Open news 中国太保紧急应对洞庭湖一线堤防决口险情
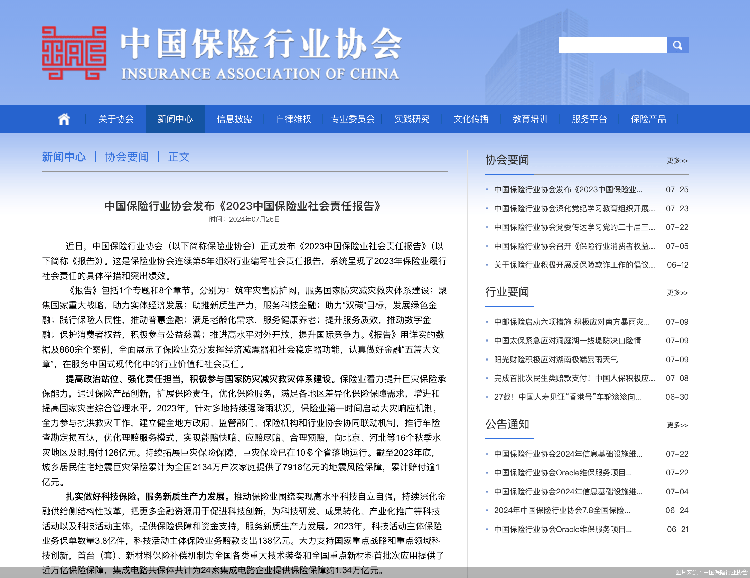The image size is (750, 578). coord(568,341)
